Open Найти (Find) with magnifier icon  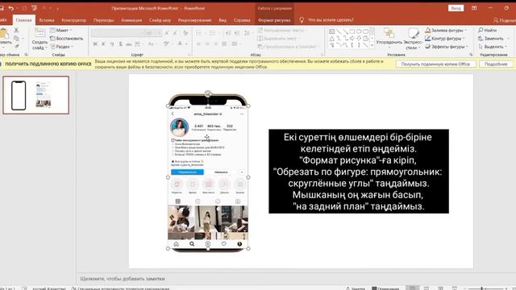(x=487, y=30)
